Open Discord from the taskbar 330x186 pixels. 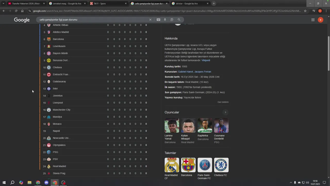tap(46, 183)
